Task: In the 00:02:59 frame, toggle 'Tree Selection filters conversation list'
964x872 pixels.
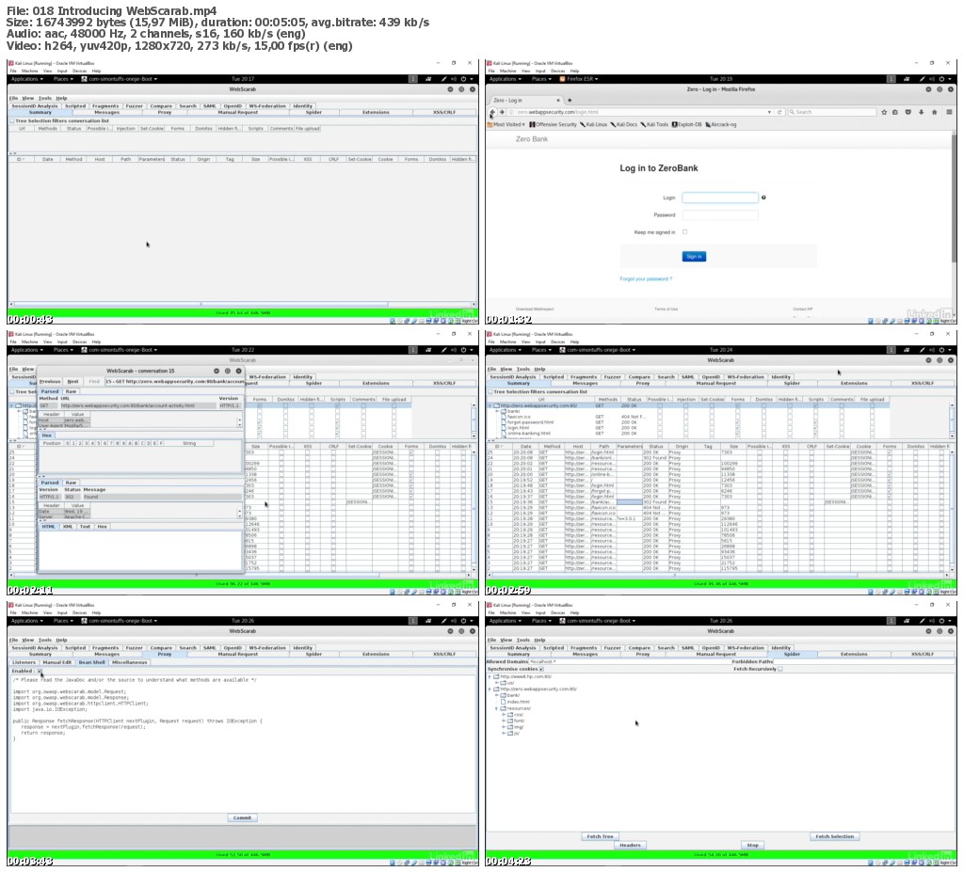Action: coord(490,391)
